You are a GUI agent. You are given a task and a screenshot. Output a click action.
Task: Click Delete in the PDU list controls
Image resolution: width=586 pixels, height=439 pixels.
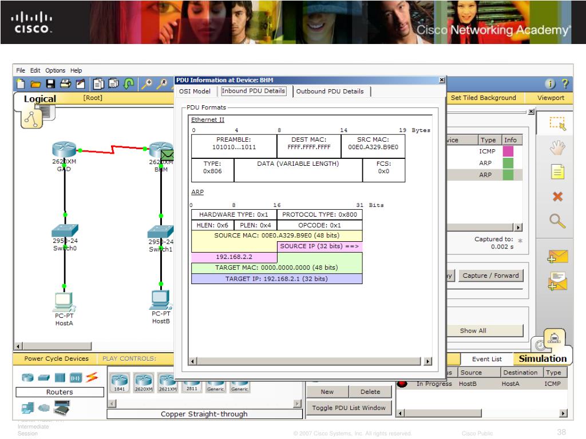(370, 392)
